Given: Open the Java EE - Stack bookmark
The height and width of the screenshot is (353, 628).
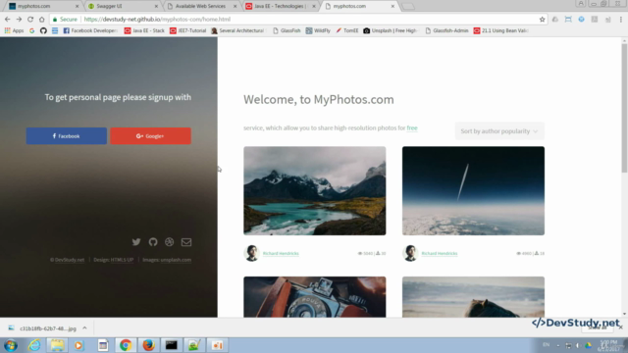Looking at the screenshot, I should [x=144, y=30].
